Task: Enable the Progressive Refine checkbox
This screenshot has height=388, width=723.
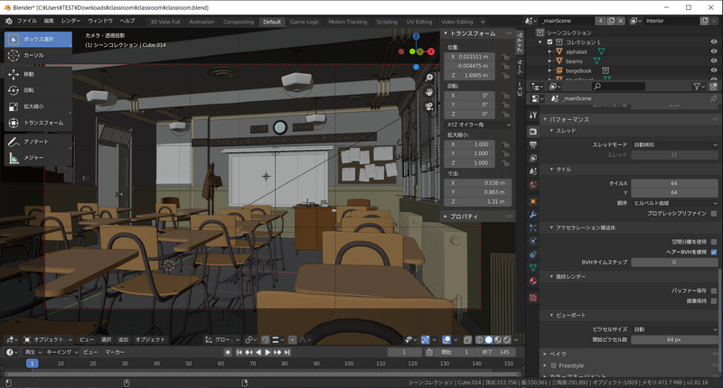Action: tap(713, 215)
